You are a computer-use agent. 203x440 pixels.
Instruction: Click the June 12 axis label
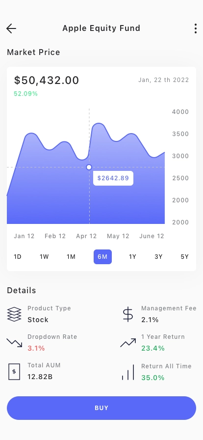[x=152, y=236]
